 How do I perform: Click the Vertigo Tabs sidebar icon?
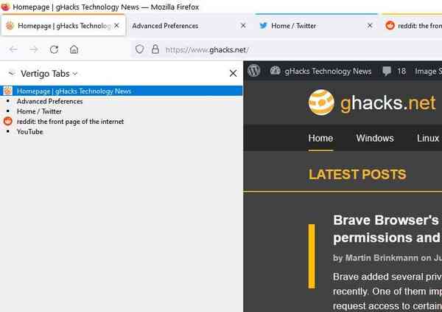[x=12, y=74]
